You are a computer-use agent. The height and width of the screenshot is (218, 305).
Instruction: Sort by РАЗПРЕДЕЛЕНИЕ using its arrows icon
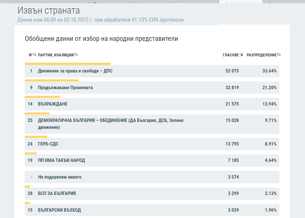click(279, 55)
